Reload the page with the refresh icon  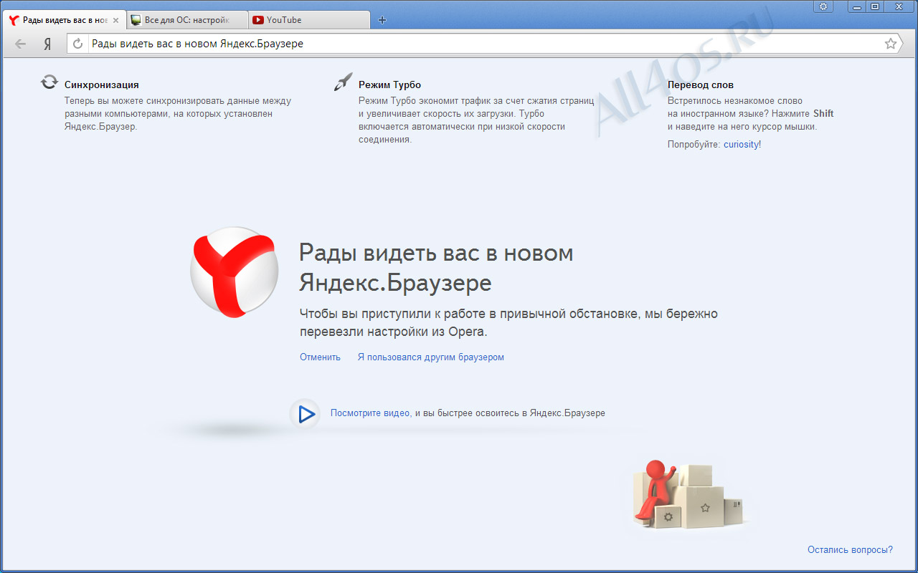click(x=78, y=44)
